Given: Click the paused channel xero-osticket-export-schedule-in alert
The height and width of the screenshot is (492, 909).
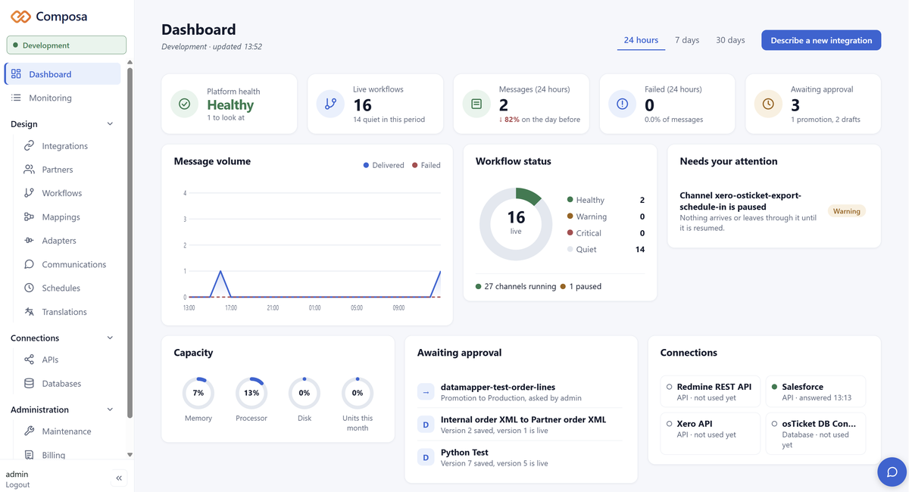Looking at the screenshot, I should [774, 211].
